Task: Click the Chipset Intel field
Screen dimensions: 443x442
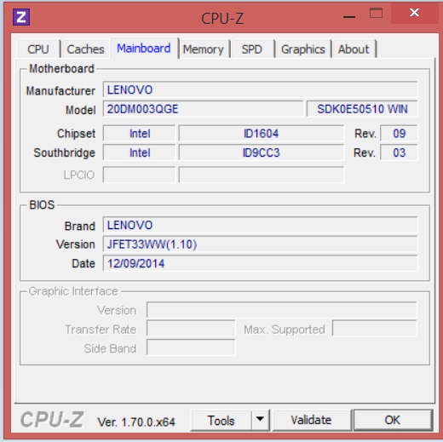Action: 139,134
